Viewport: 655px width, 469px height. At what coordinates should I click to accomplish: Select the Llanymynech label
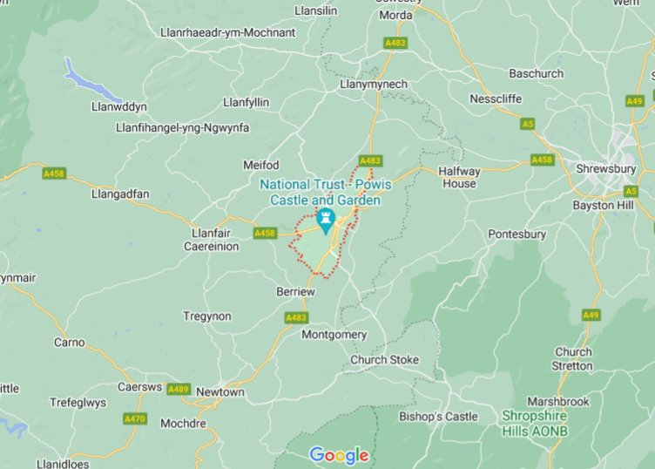(374, 84)
